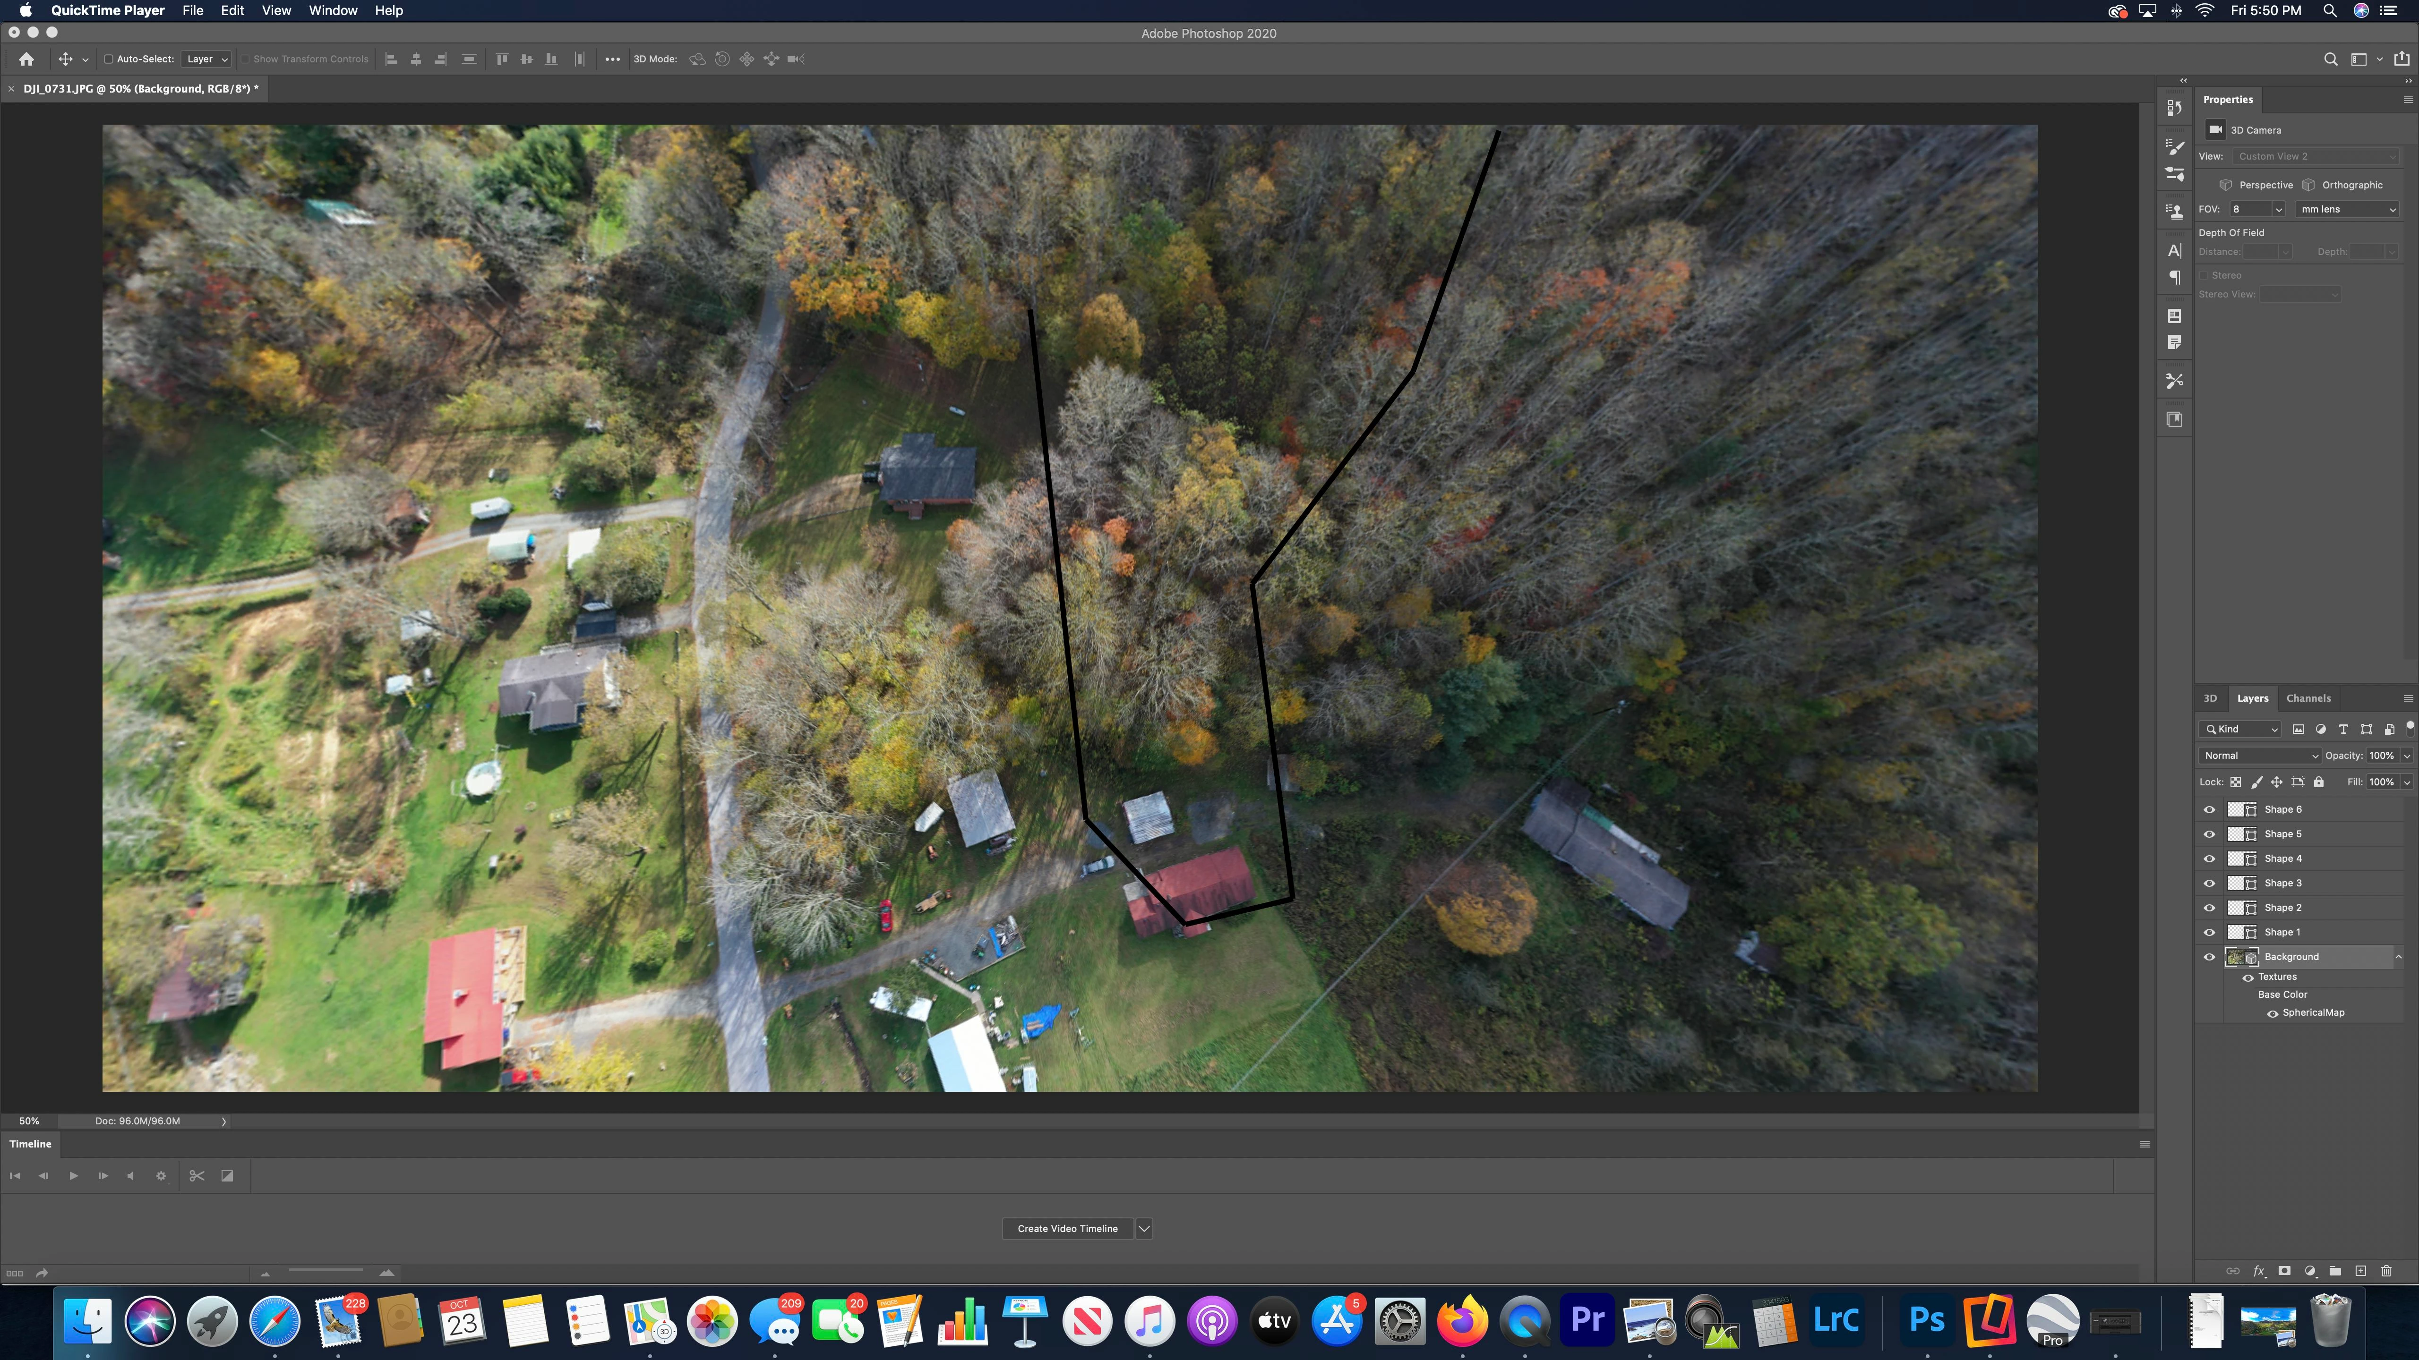This screenshot has height=1360, width=2419.
Task: Open the arrow next to Create Video Timeline
Action: click(1144, 1229)
